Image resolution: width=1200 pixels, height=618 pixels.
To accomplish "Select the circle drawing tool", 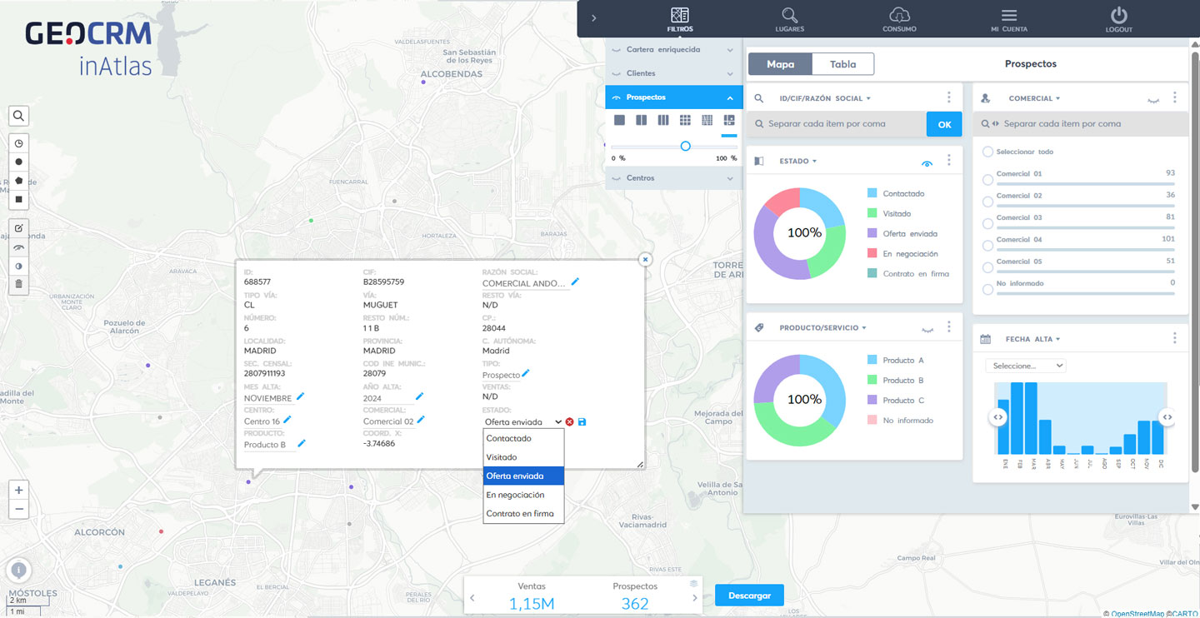I will (x=18, y=162).
